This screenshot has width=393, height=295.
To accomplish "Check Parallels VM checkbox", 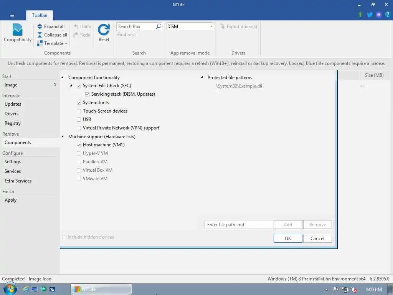I will [79, 162].
